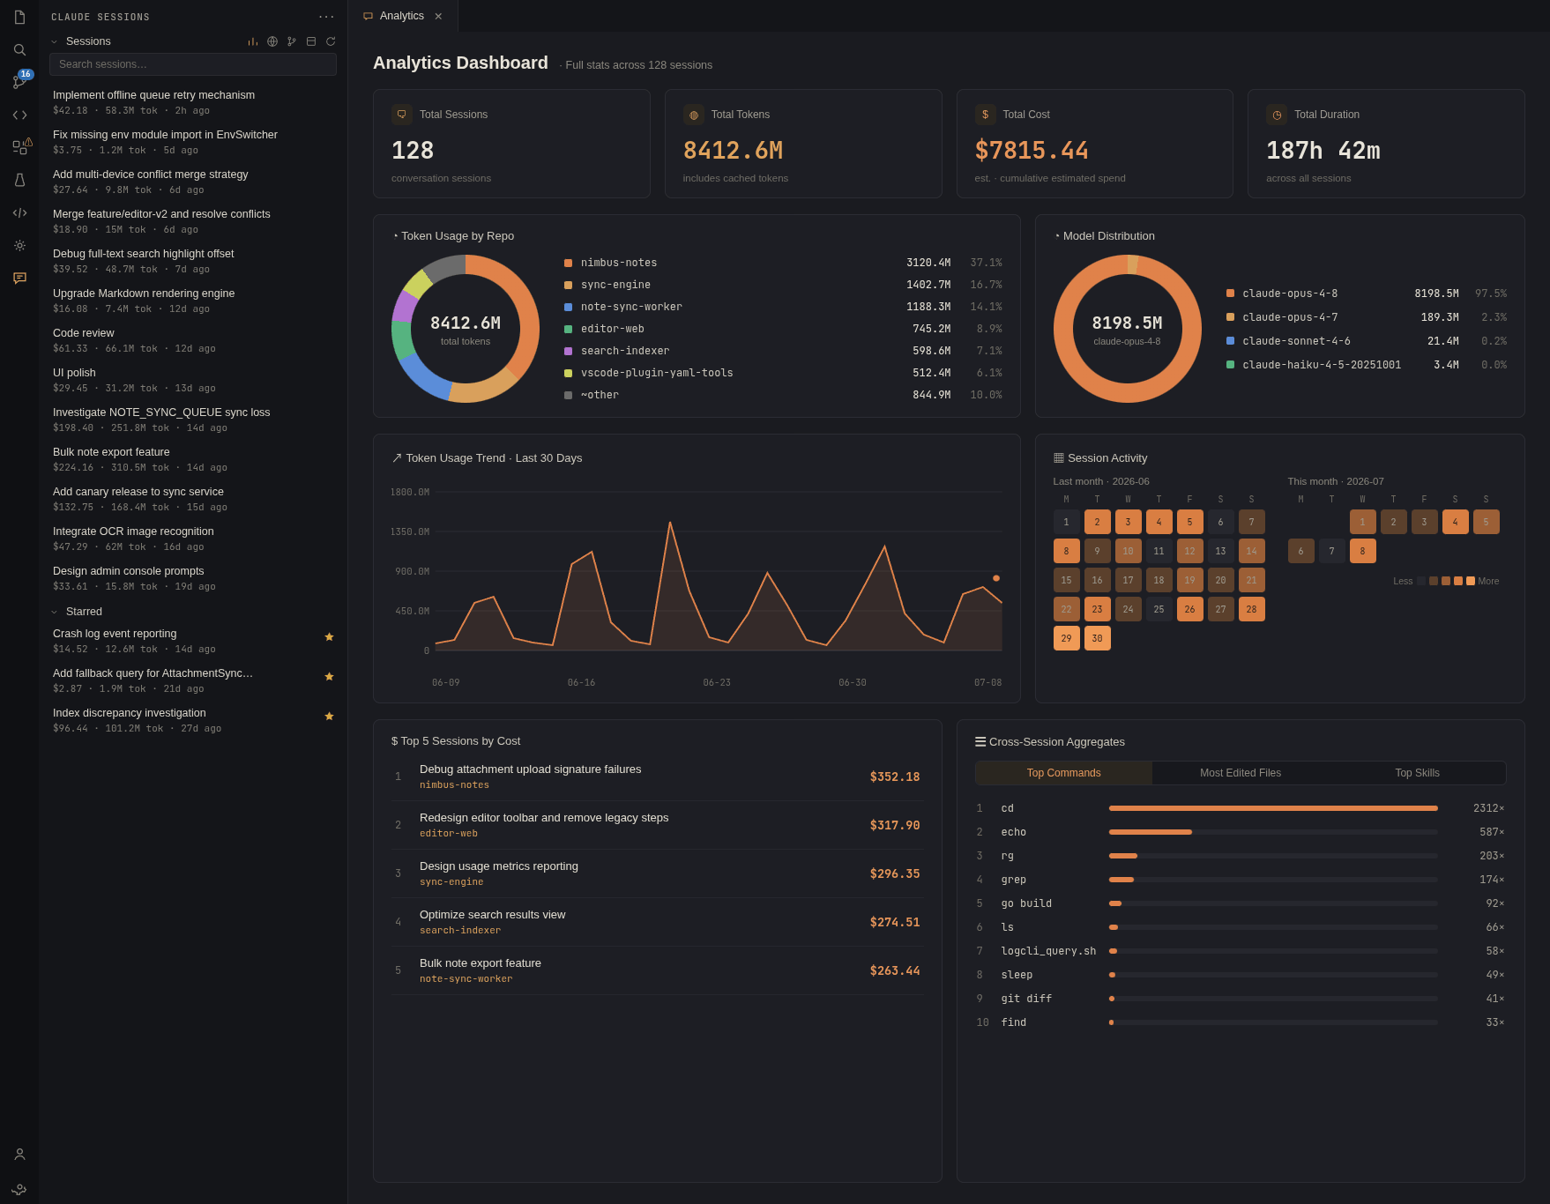Select June 29 cell in Session Activity
This screenshot has height=1204, width=1550.
click(x=1066, y=638)
